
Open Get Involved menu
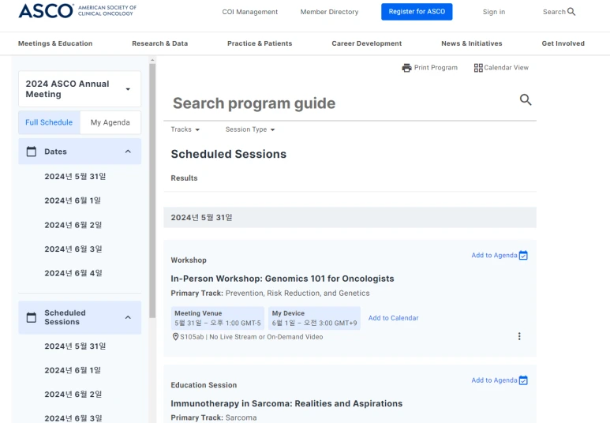(563, 43)
